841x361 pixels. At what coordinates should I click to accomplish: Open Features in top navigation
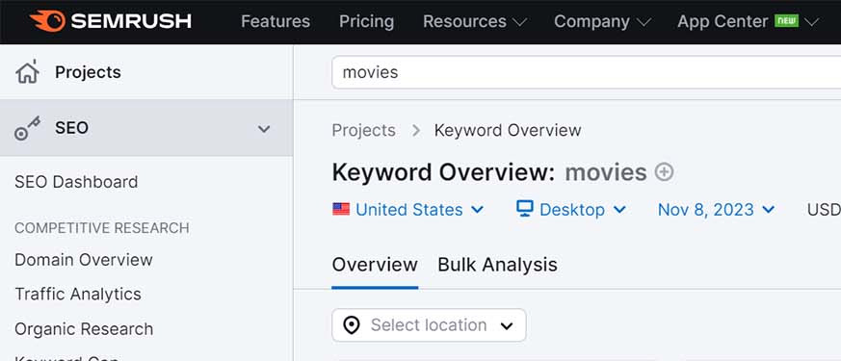point(276,21)
